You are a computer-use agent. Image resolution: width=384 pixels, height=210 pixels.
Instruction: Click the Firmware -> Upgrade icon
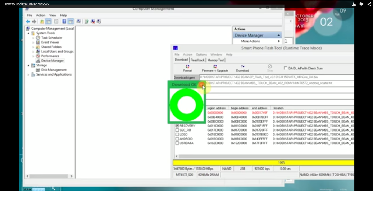pos(215,66)
